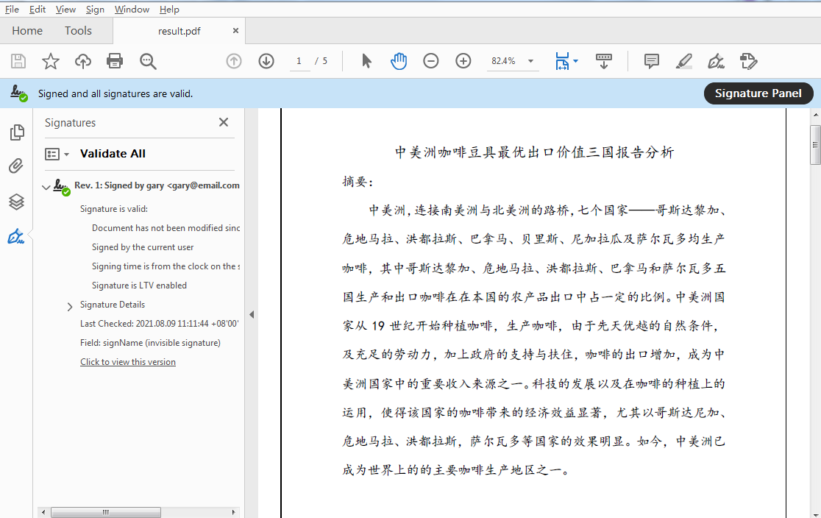This screenshot has width=821, height=518.
Task: Zoom out with minus icon
Action: [x=431, y=61]
